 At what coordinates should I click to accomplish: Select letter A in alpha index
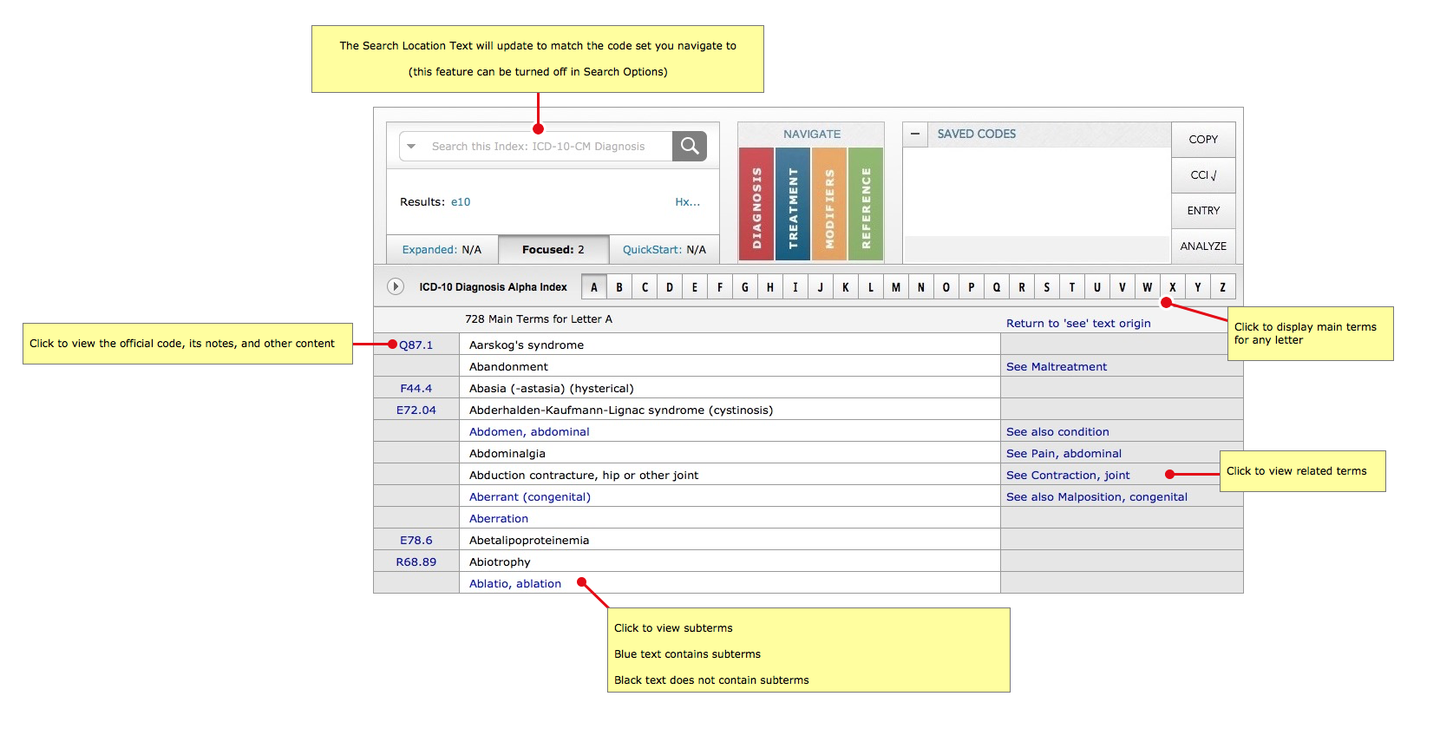pyautogui.click(x=594, y=287)
